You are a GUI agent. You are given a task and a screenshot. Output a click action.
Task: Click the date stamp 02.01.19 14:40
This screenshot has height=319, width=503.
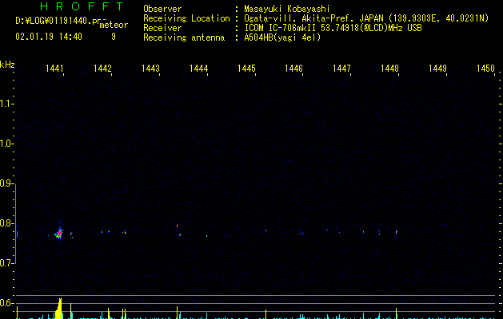click(49, 37)
